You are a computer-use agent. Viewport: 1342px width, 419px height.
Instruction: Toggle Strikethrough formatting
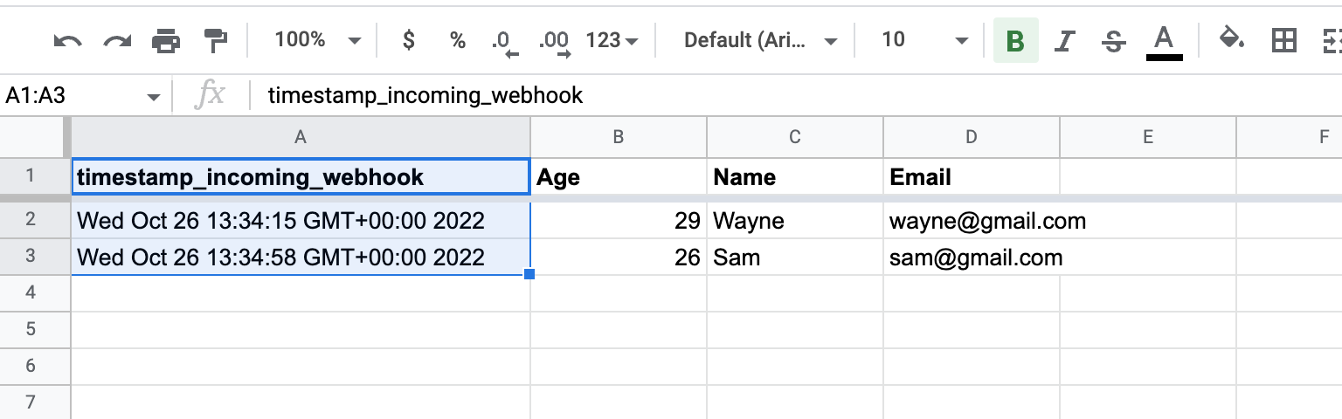click(1113, 41)
